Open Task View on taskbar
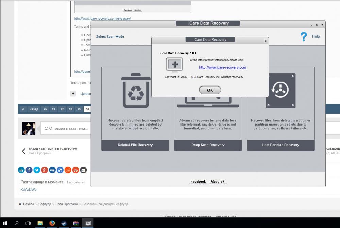 pos(28,223)
